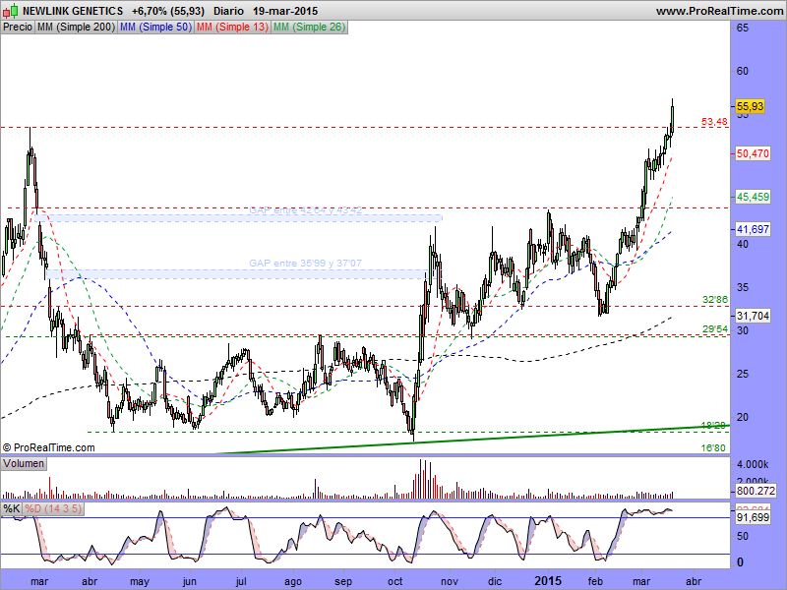Image resolution: width=787 pixels, height=590 pixels.
Task: Click the 25 price axis label
Action: (x=742, y=374)
